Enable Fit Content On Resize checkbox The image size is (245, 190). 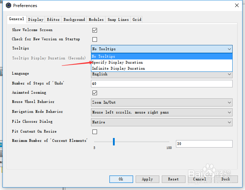(x=95, y=132)
